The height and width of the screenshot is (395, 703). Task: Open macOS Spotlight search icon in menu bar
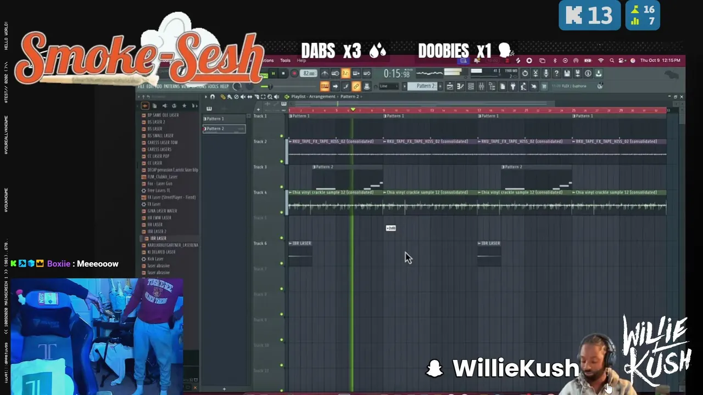611,61
